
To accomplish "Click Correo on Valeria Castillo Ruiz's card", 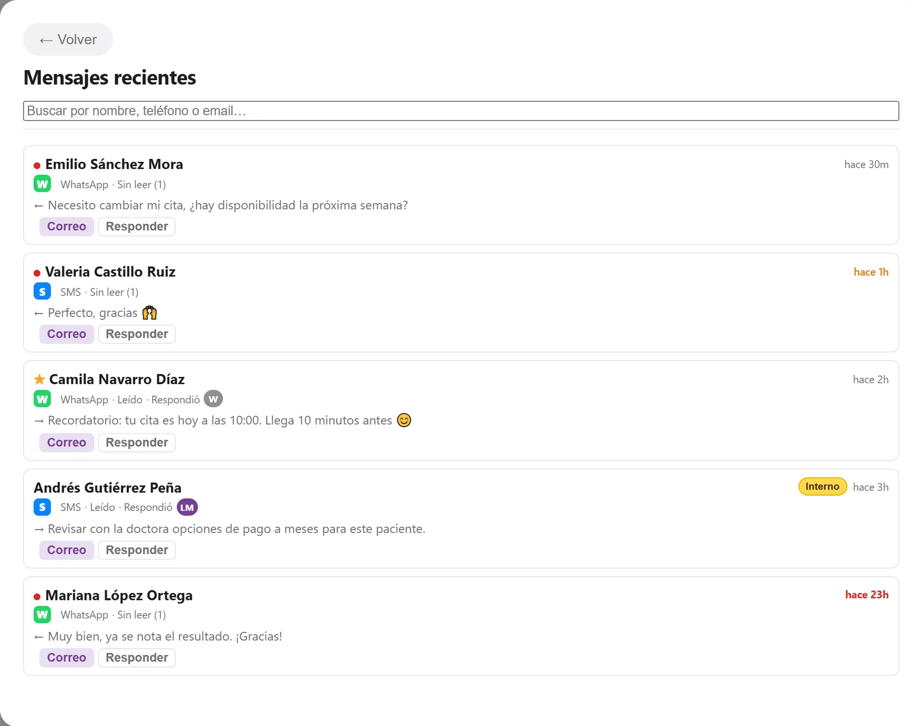I will [67, 334].
